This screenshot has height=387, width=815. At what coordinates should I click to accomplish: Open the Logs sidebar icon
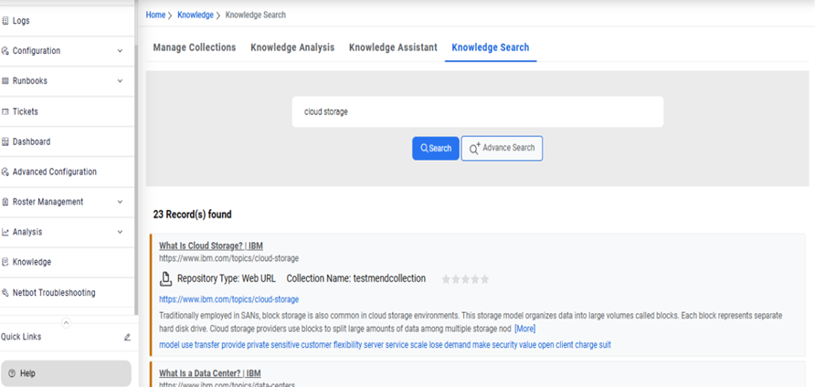[x=5, y=20]
